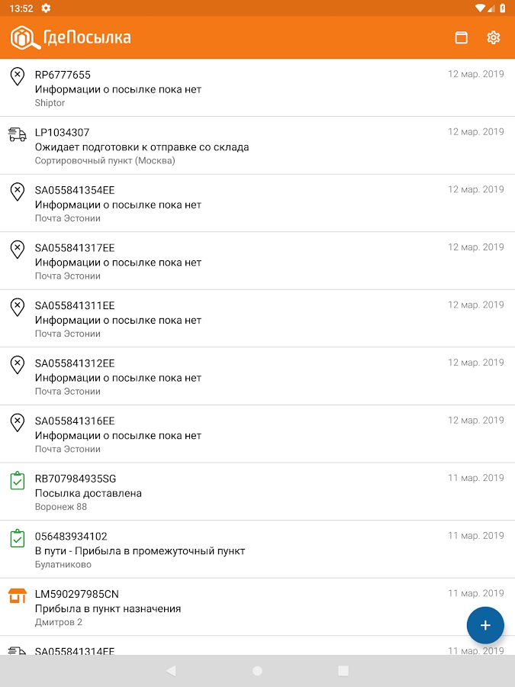Tap the orange shop icon for LM590297985CN

tap(17, 596)
